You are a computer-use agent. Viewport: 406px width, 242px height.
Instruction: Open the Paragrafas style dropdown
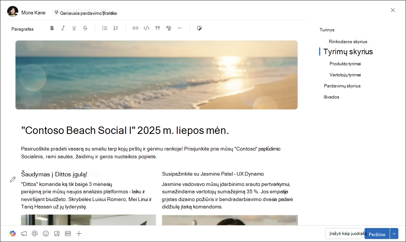(23, 29)
